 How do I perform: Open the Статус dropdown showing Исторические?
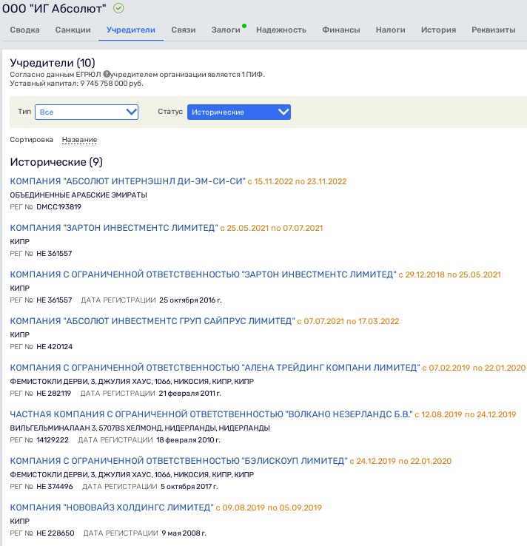(239, 112)
